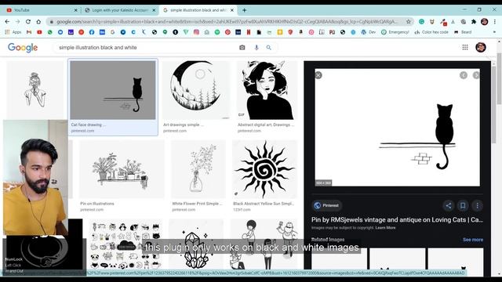Open the Beard bookmark
Viewport: 502px width, 282px height.
(463, 32)
